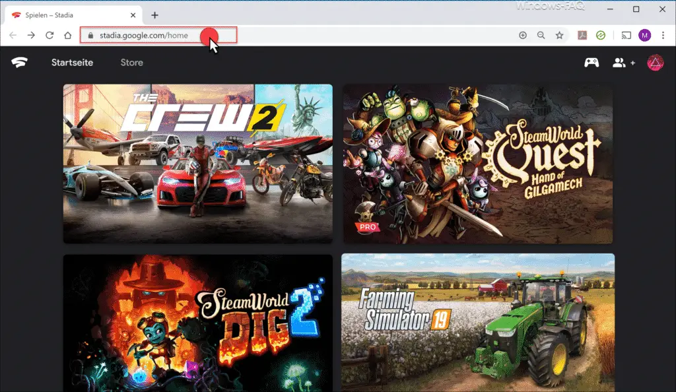Select the Spielen – Stadia browser tab
The width and height of the screenshot is (676, 392).
(x=73, y=15)
